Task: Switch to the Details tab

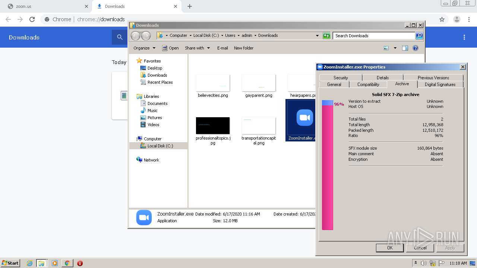Action: pyautogui.click(x=383, y=78)
